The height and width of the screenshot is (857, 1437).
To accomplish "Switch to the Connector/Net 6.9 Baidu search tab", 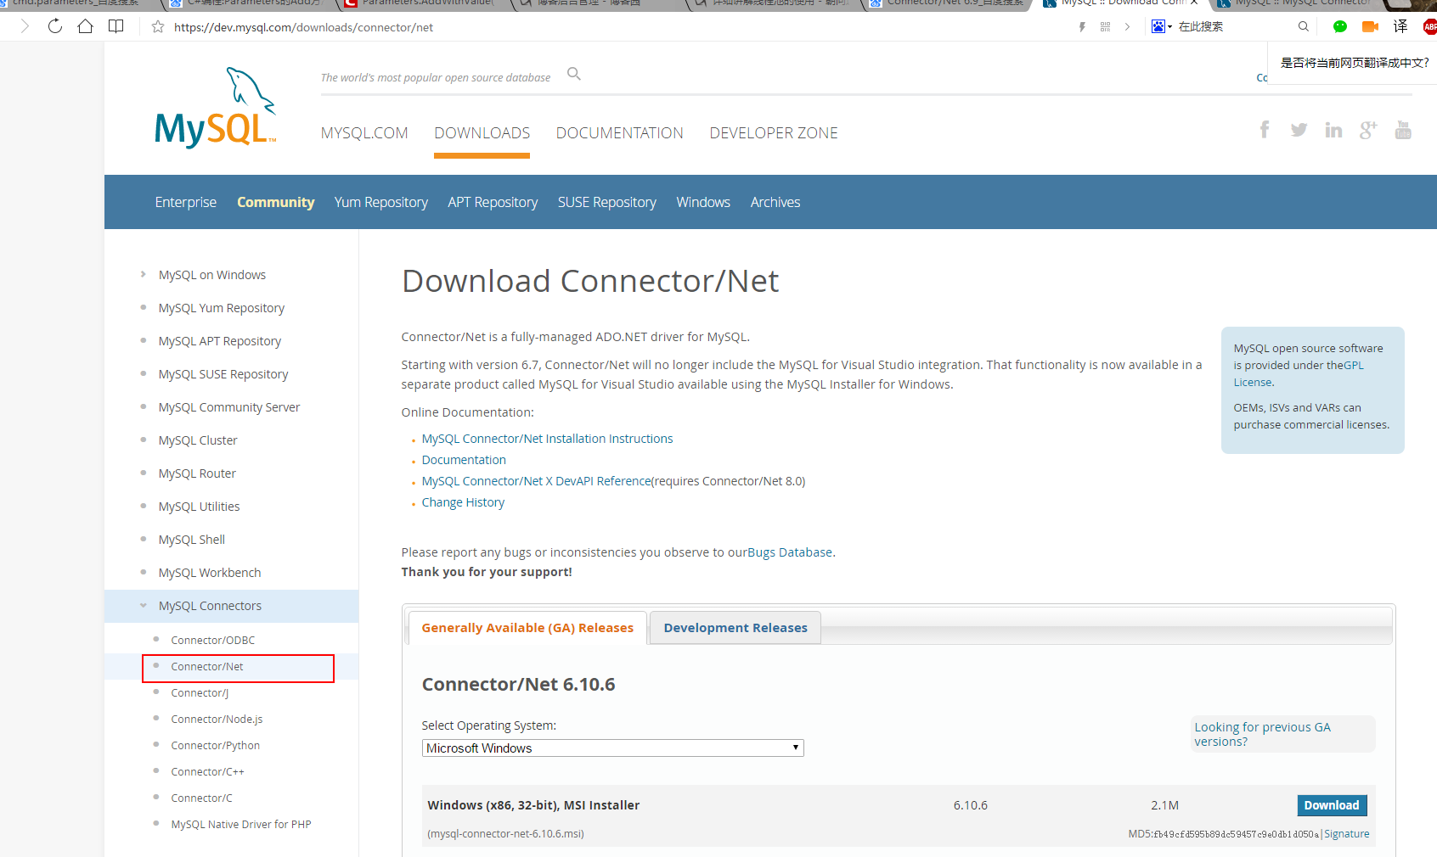I will pyautogui.click(x=948, y=3).
